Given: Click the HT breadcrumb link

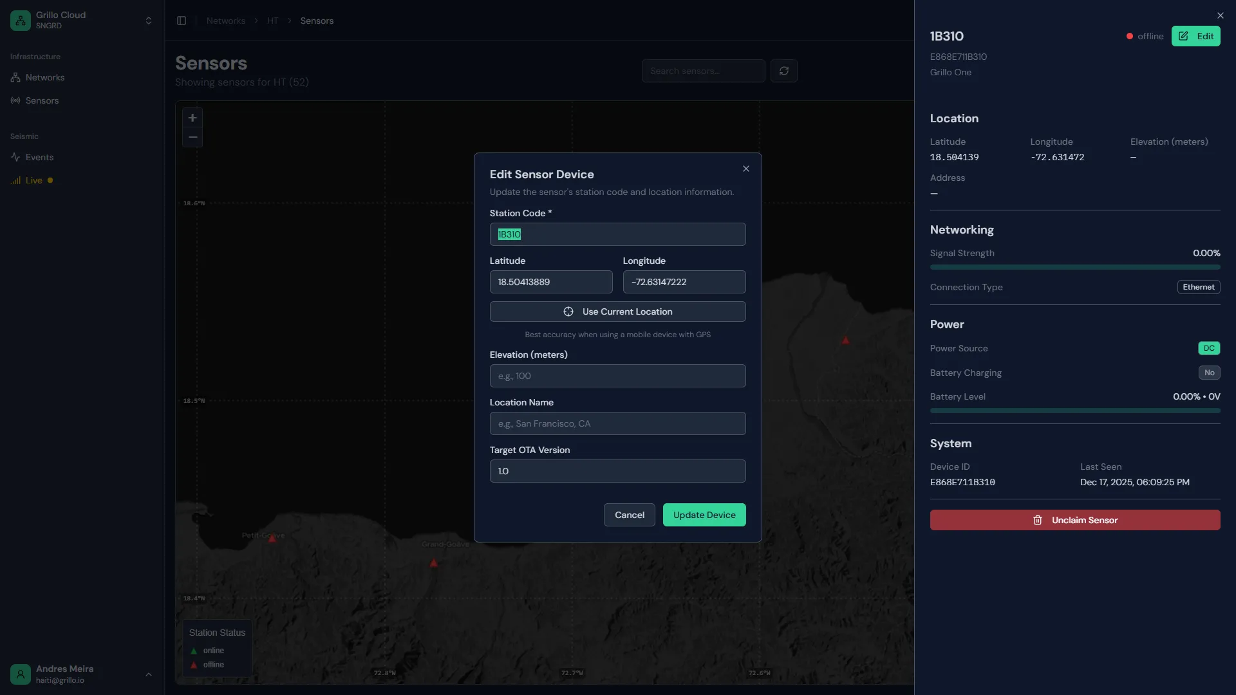Looking at the screenshot, I should point(272,21).
